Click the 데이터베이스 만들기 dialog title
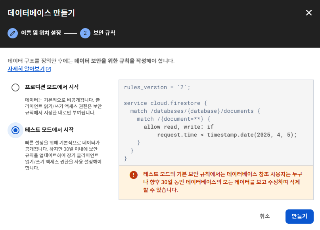The width and height of the screenshot is (320, 230). point(41,13)
